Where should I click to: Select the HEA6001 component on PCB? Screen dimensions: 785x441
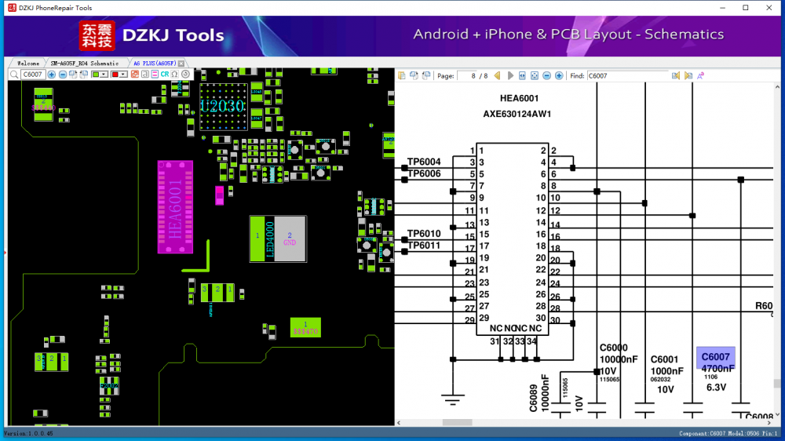[175, 207]
